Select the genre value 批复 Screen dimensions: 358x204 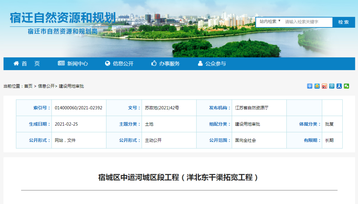[329, 124]
